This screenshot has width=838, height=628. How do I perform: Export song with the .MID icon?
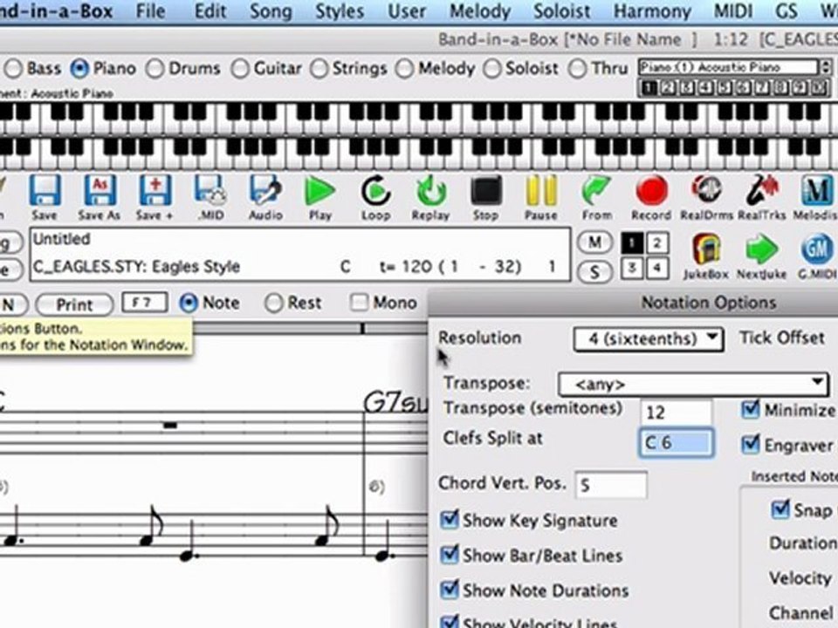pos(210,191)
